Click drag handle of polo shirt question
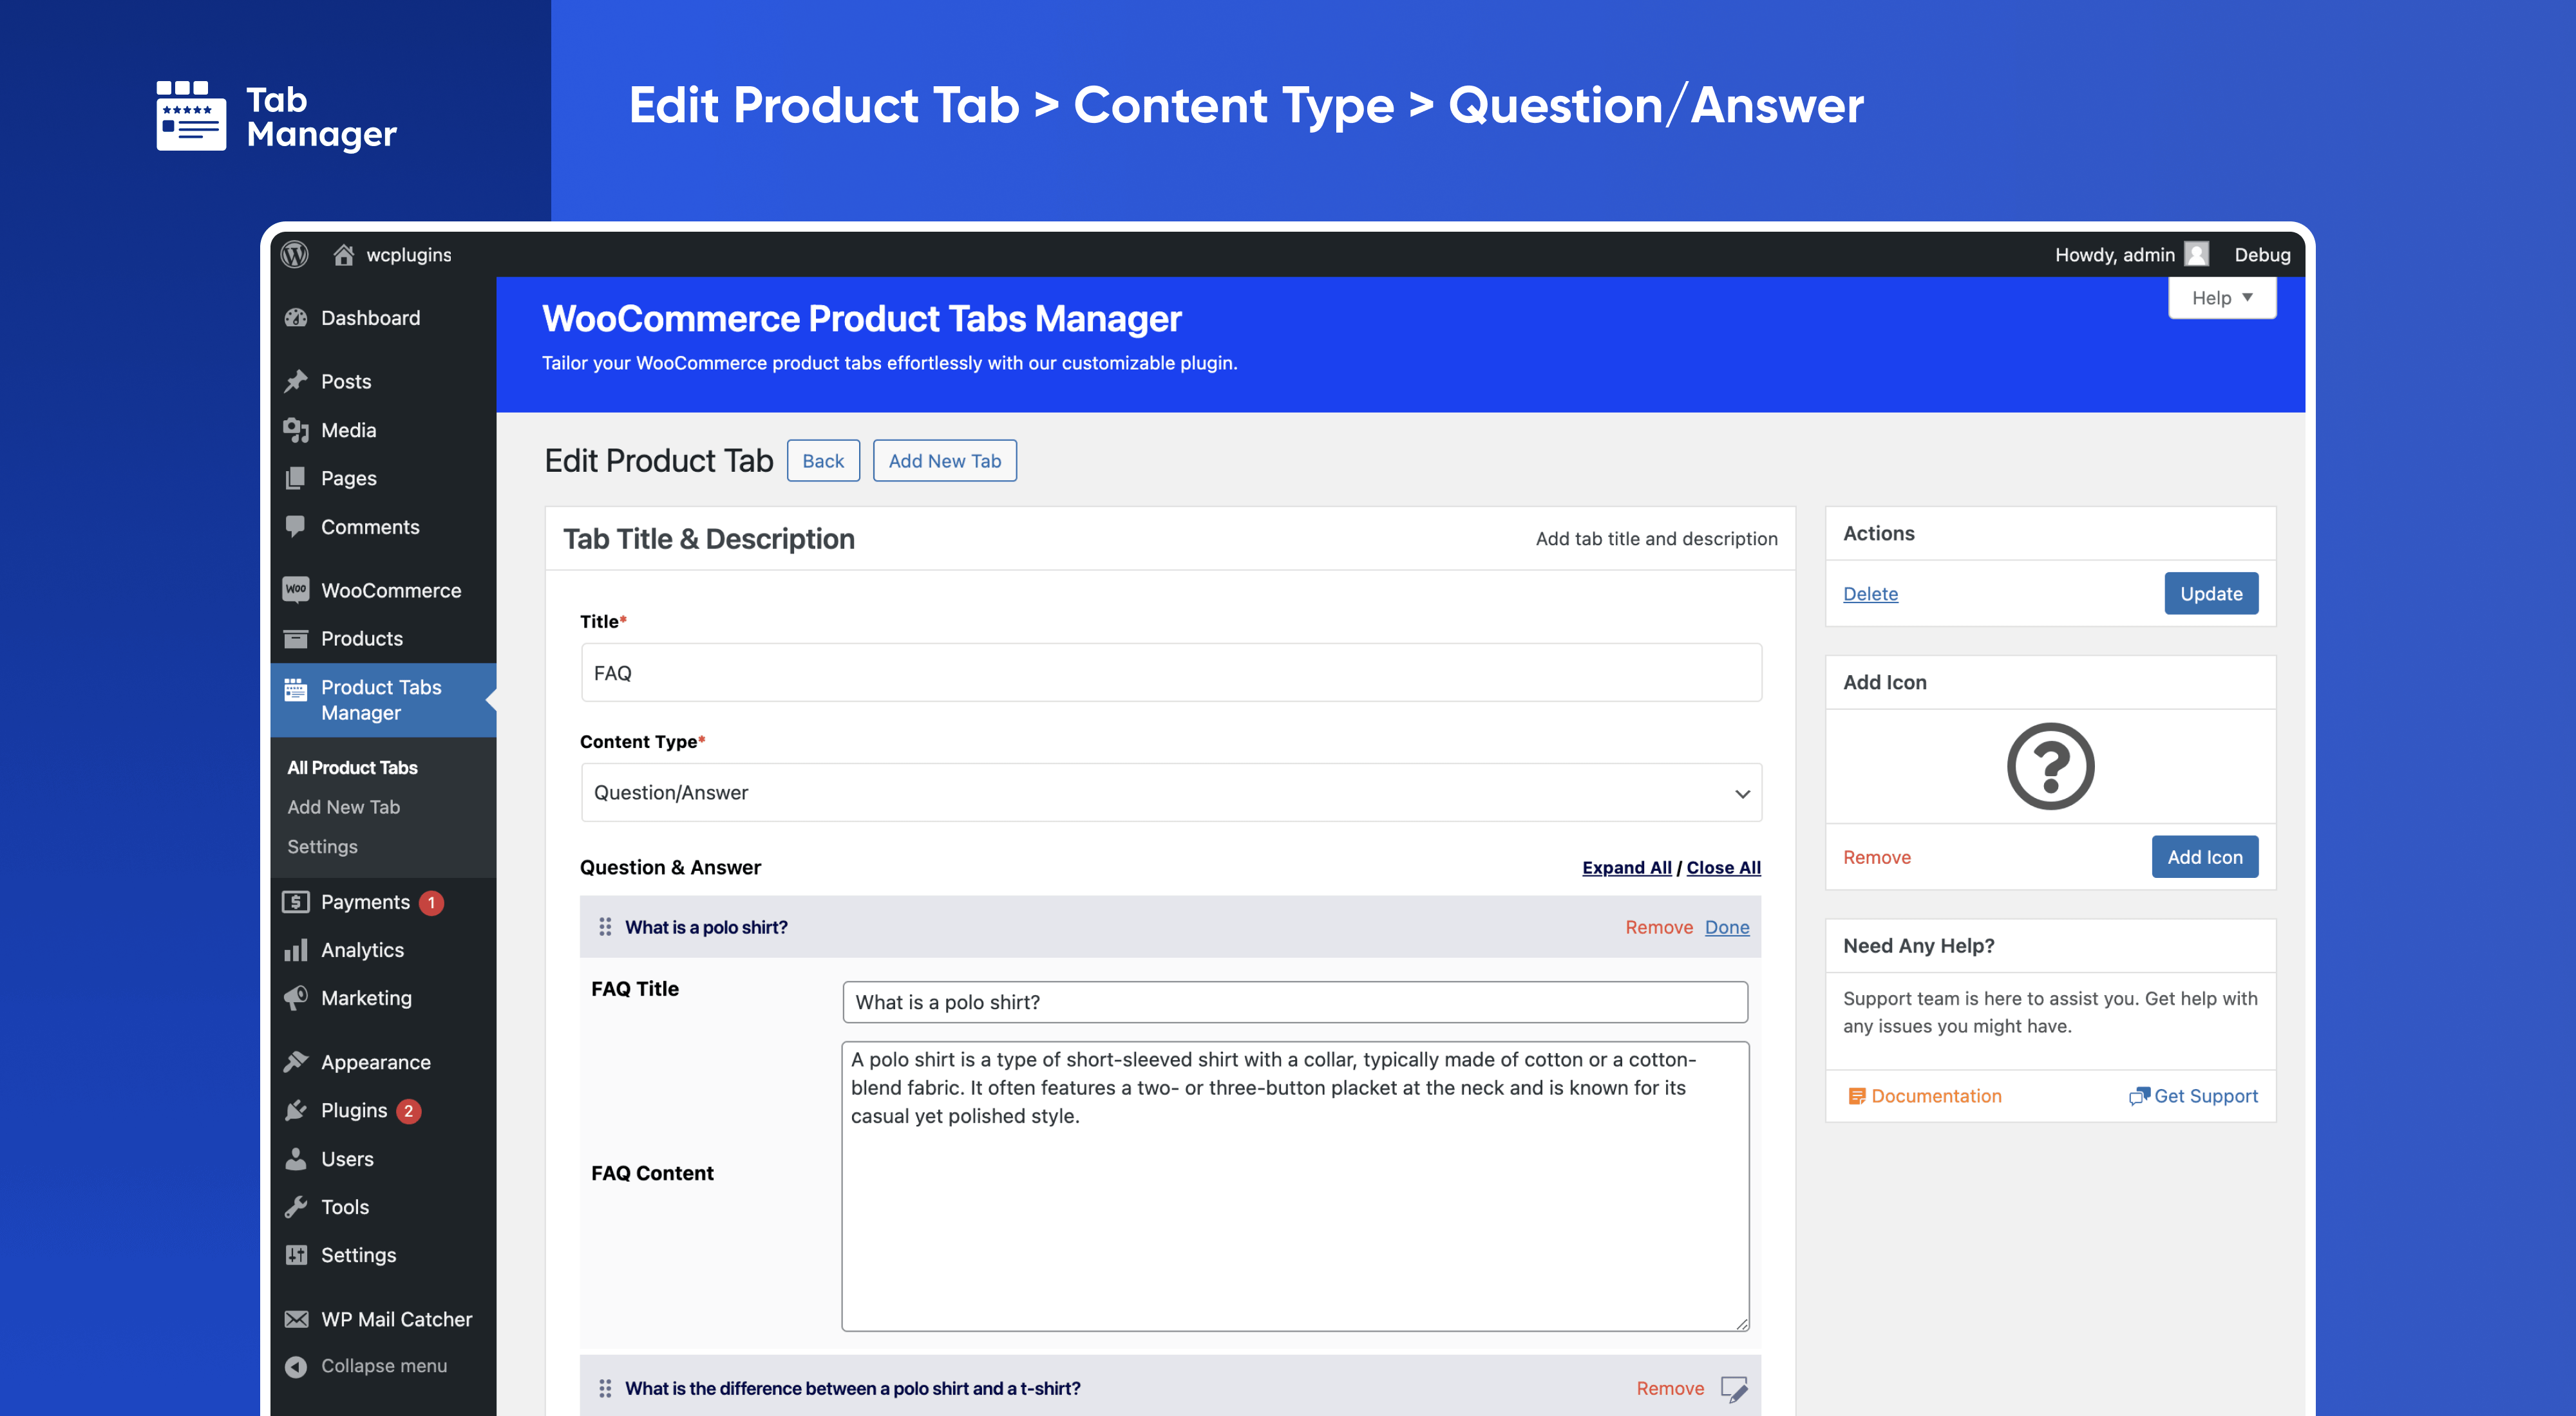 coord(605,927)
